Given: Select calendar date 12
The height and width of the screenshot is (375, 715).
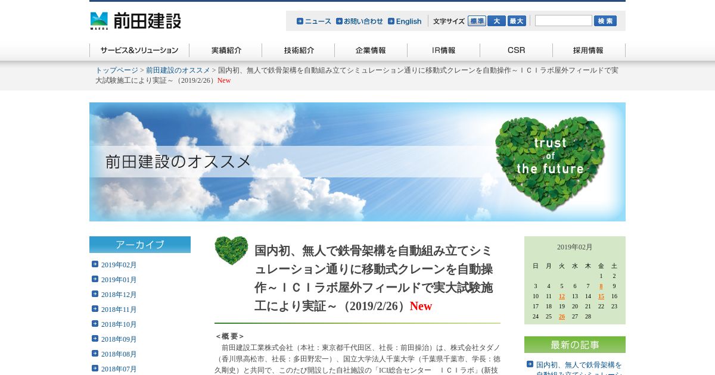Looking at the screenshot, I should 562,296.
